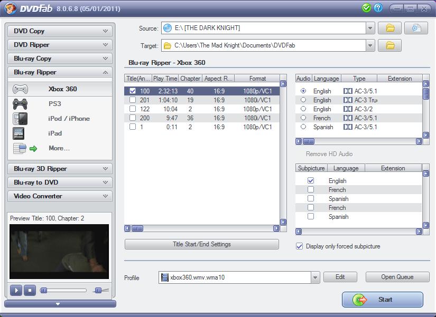The width and height of the screenshot is (436, 317).
Task: Expand the DVD Ripper section
Action: 60,45
